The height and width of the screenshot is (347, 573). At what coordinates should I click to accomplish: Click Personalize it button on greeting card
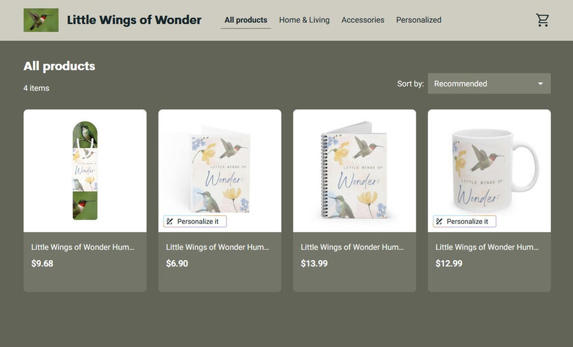tap(195, 221)
